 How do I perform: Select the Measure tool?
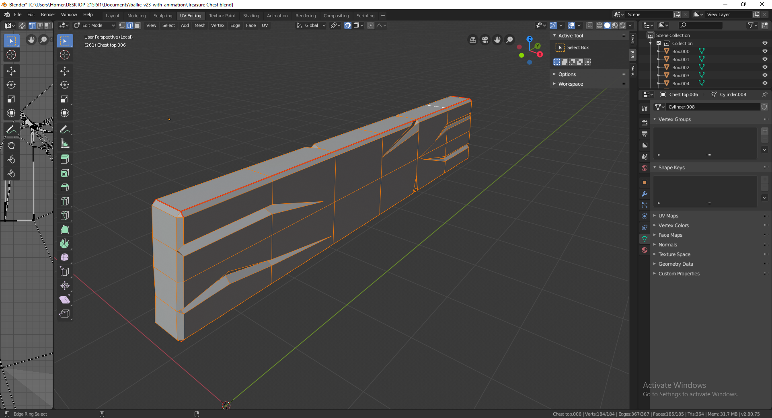[x=65, y=143]
